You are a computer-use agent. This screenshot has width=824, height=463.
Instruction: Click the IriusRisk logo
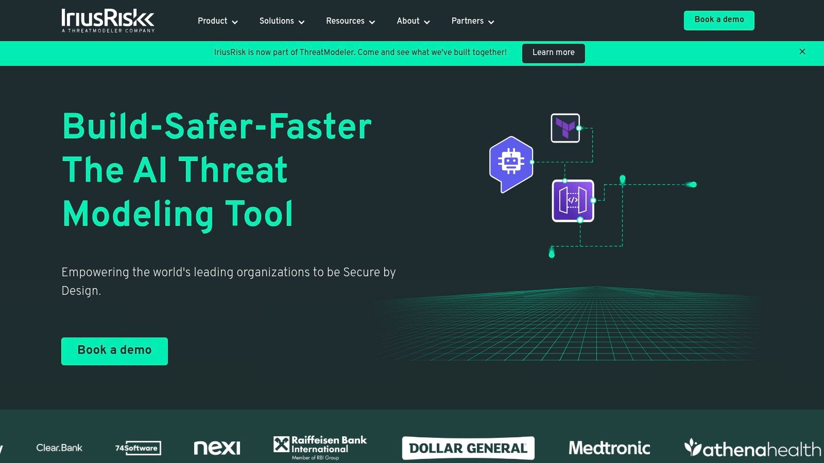(108, 21)
